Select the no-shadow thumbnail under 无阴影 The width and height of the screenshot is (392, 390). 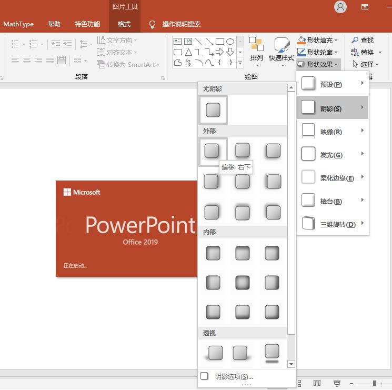click(213, 110)
